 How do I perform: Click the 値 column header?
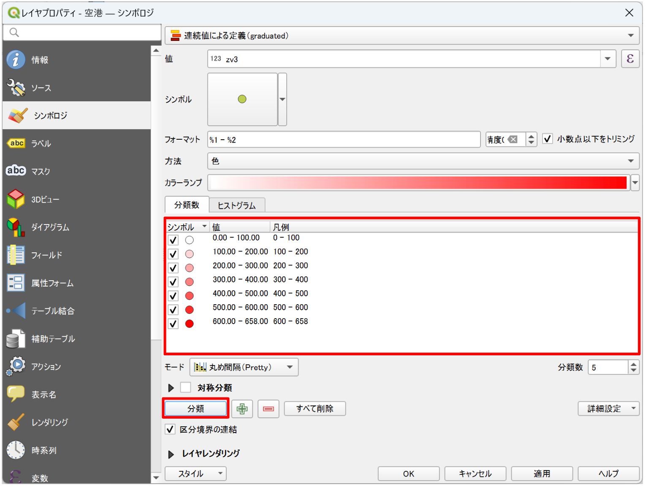point(240,227)
